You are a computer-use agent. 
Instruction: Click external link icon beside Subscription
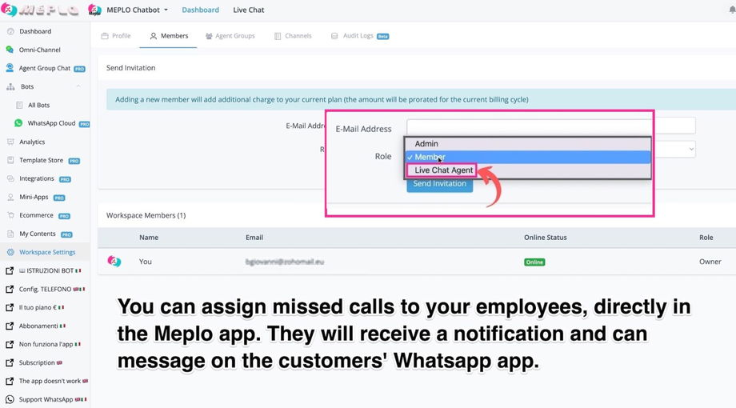pyautogui.click(x=10, y=363)
